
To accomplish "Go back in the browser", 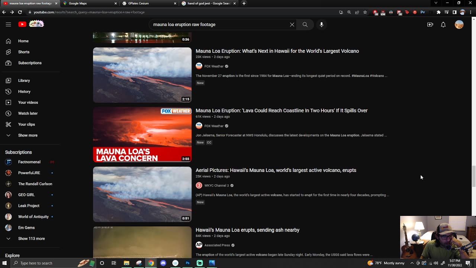I will click(4, 12).
